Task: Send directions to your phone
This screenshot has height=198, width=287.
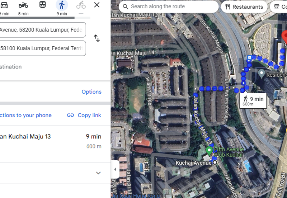Action: [26, 115]
